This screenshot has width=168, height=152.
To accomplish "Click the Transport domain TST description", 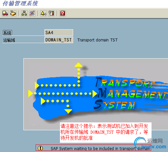I will click(x=98, y=40).
